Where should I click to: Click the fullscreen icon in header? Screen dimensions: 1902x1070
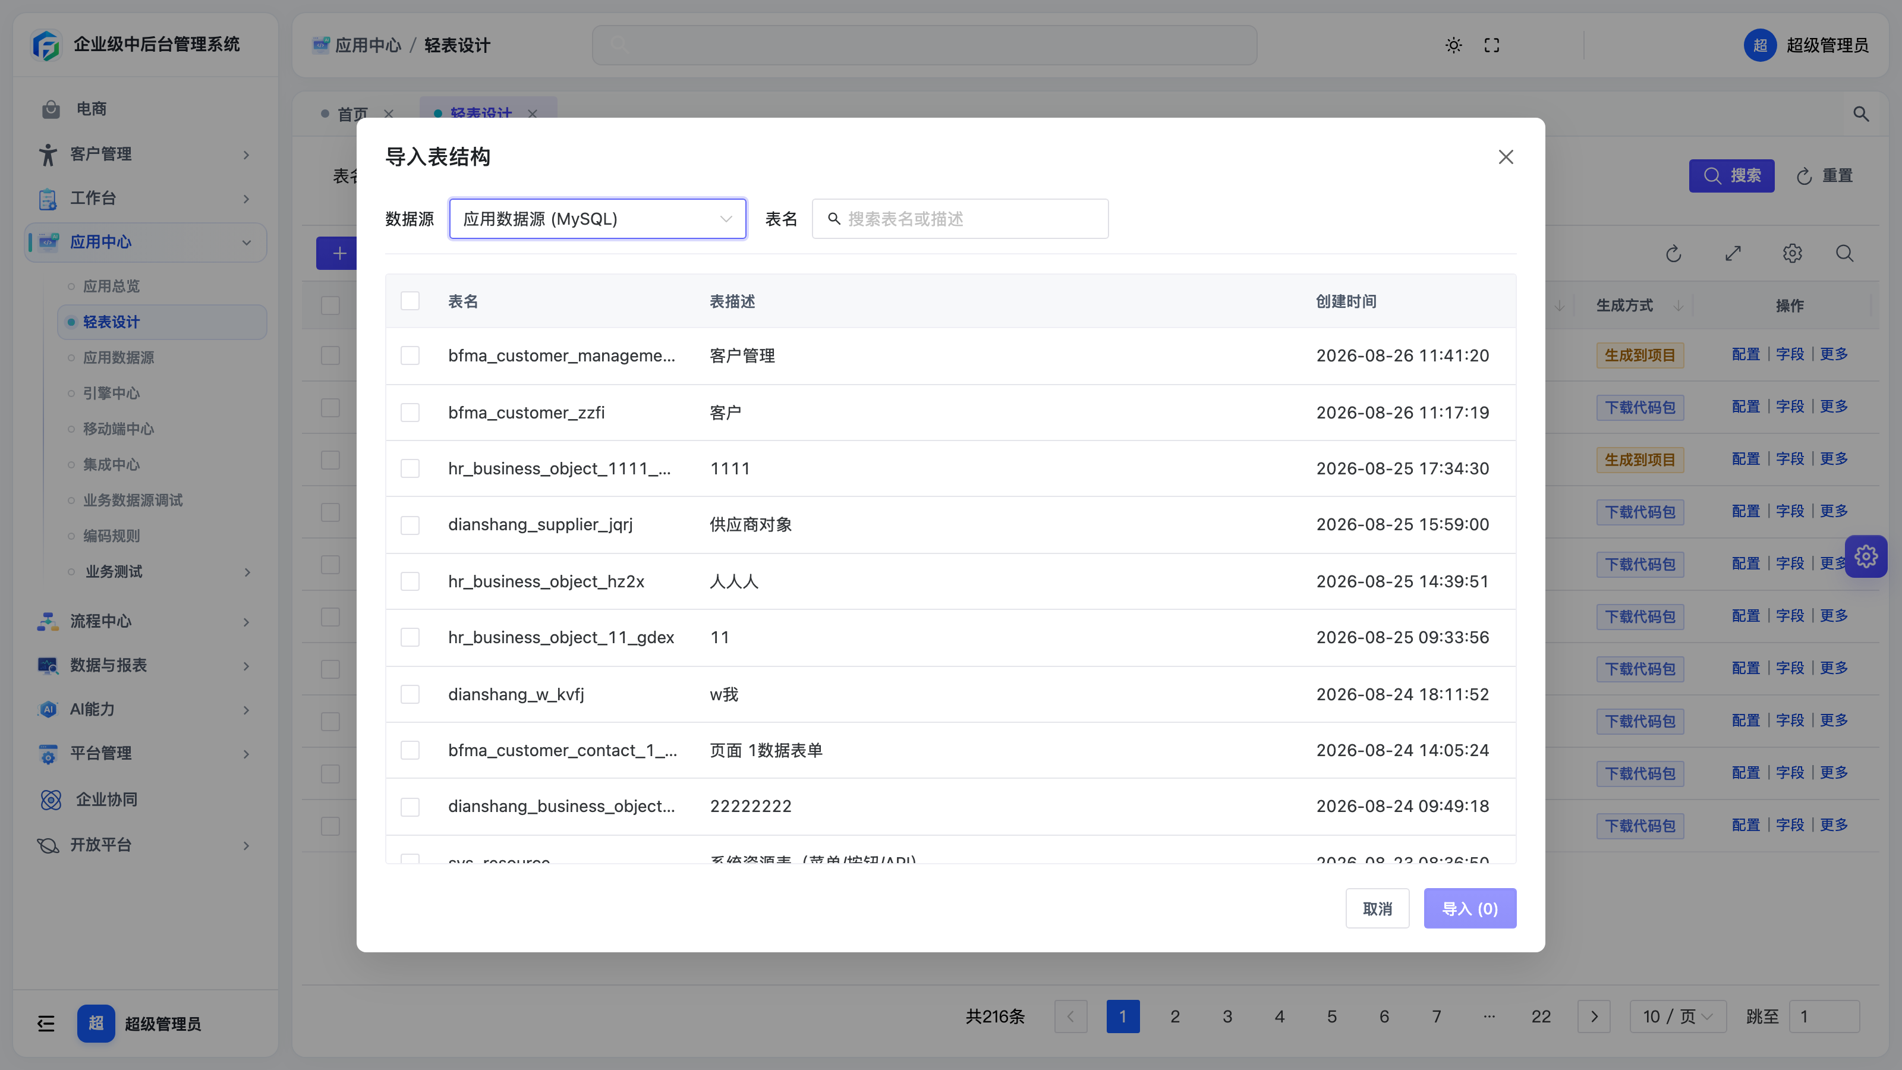point(1491,45)
